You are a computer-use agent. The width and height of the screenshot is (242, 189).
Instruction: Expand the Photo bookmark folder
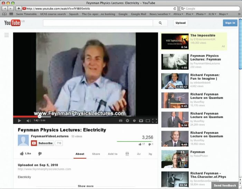(201, 14)
